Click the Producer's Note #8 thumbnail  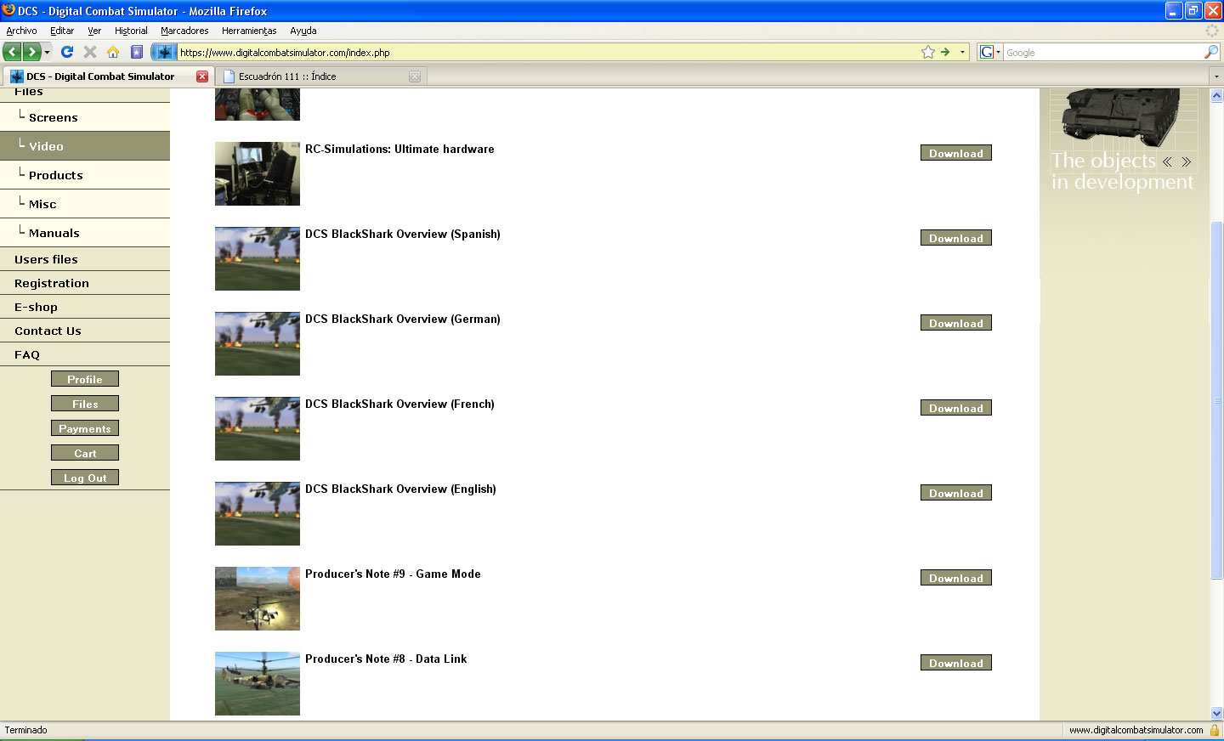(258, 683)
